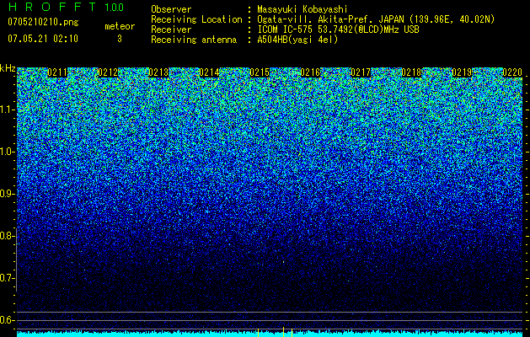The width and height of the screenshot is (530, 337).
Task: Click the meteor count label
Action: coord(120,26)
